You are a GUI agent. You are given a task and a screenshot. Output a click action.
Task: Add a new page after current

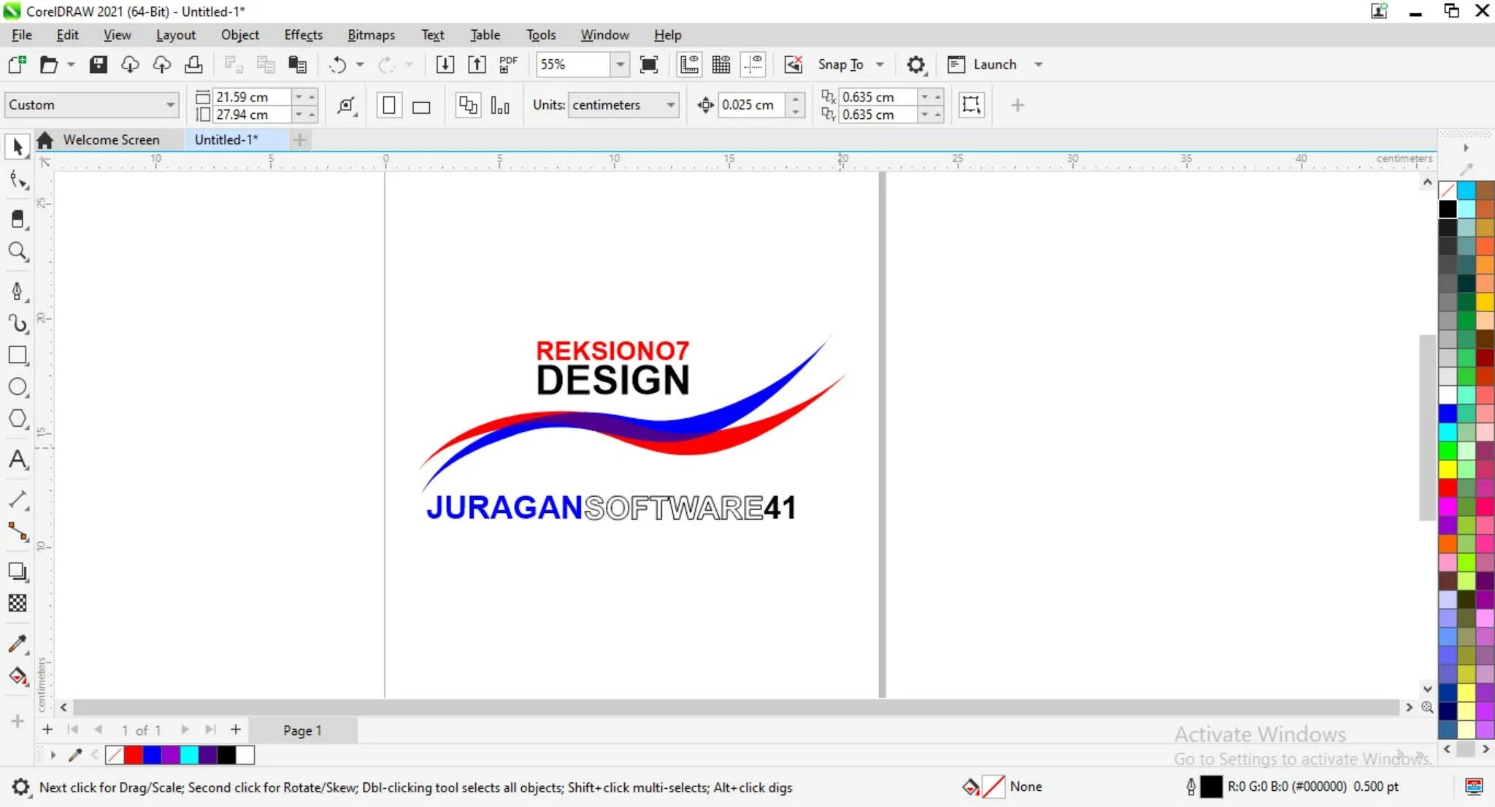(x=236, y=730)
